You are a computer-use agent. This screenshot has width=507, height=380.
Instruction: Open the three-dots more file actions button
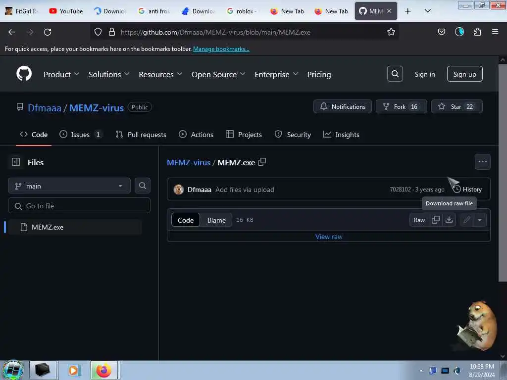(482, 162)
